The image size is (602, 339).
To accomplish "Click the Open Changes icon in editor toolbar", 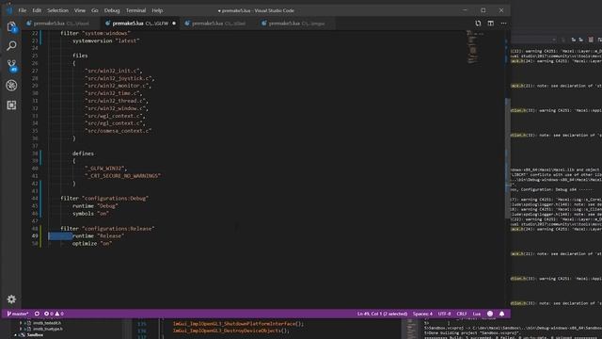I will [x=478, y=24].
